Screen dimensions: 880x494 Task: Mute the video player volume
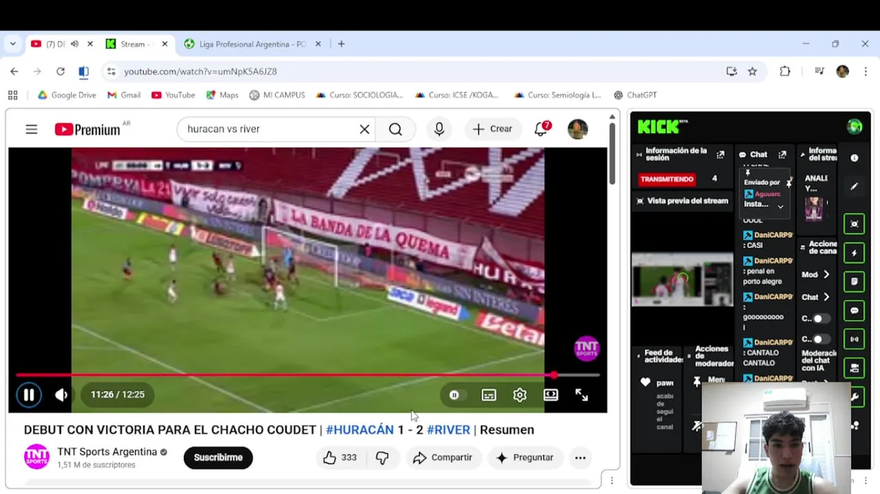(x=61, y=395)
